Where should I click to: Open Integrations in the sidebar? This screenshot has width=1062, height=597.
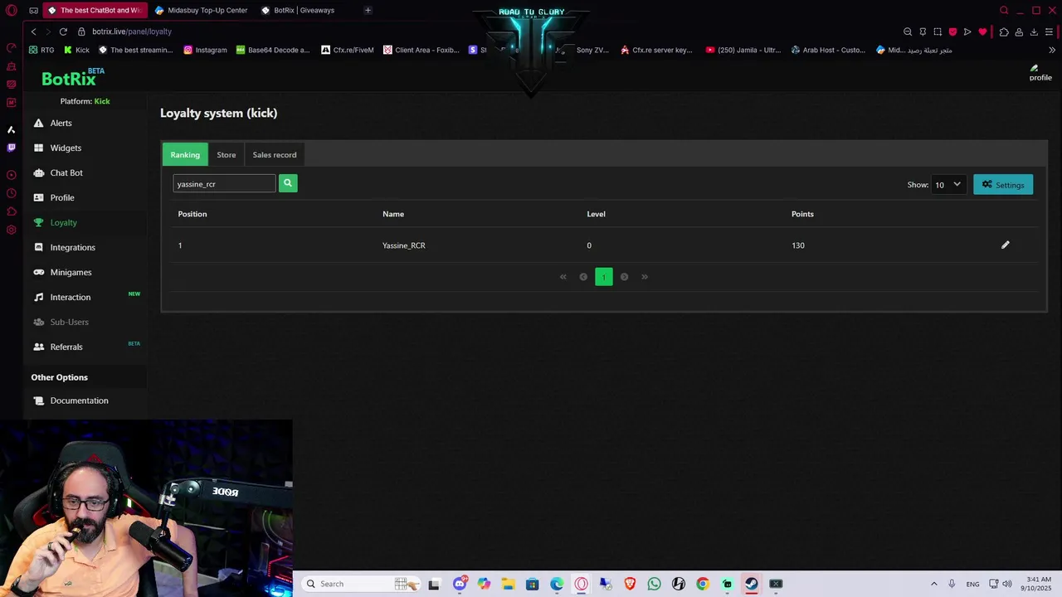tap(72, 247)
